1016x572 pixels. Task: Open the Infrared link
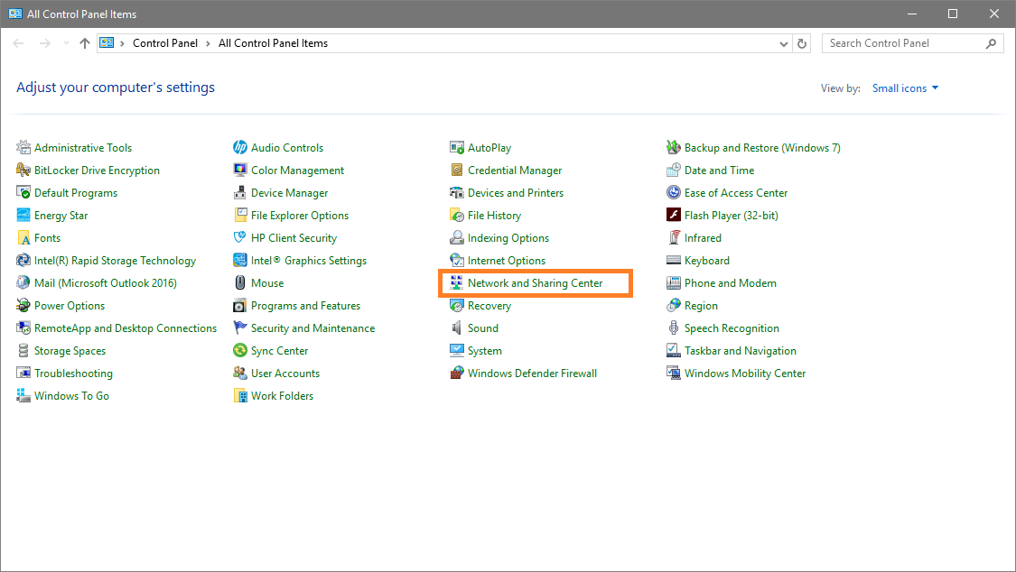(x=703, y=238)
